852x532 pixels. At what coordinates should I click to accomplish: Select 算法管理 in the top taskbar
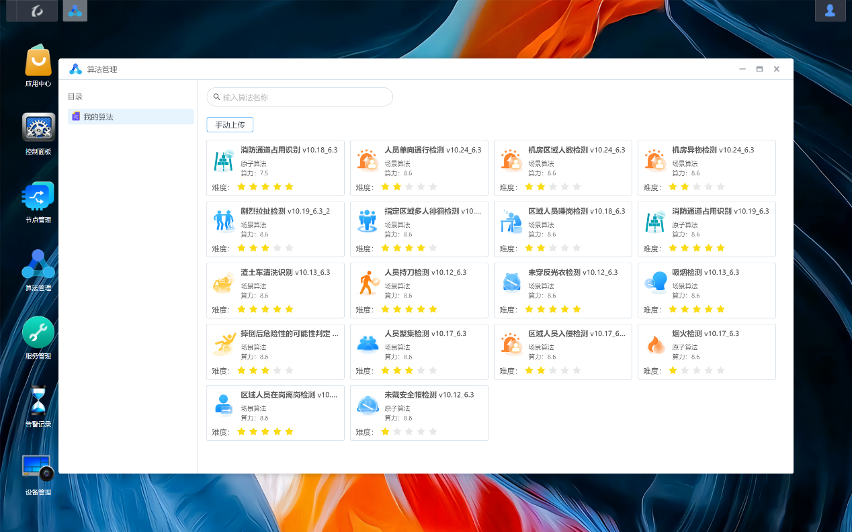click(x=75, y=10)
